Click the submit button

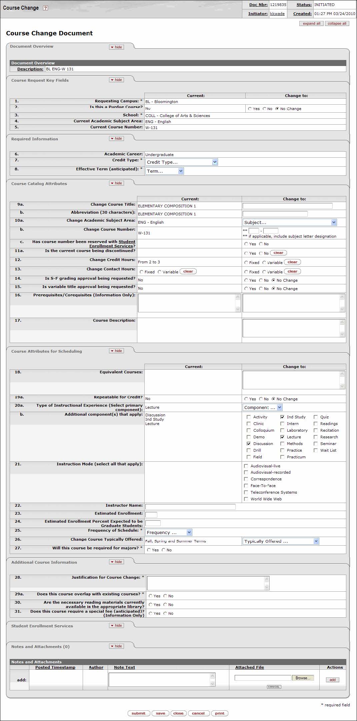139,713
